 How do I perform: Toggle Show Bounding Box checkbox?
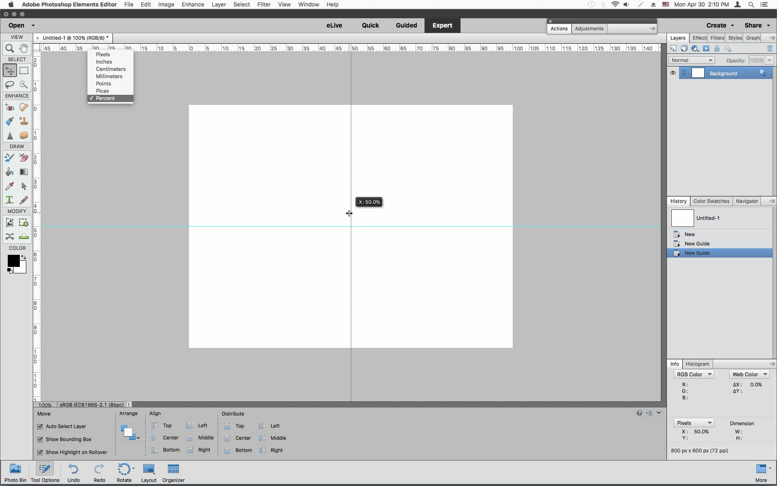[40, 439]
